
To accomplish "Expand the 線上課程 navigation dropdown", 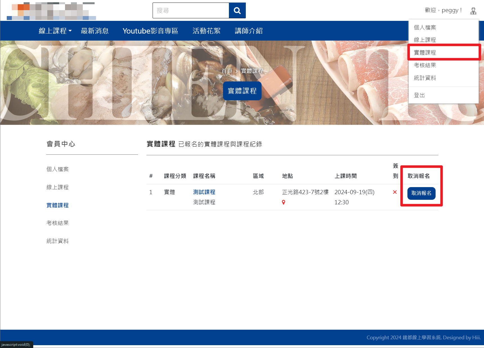I will point(55,31).
